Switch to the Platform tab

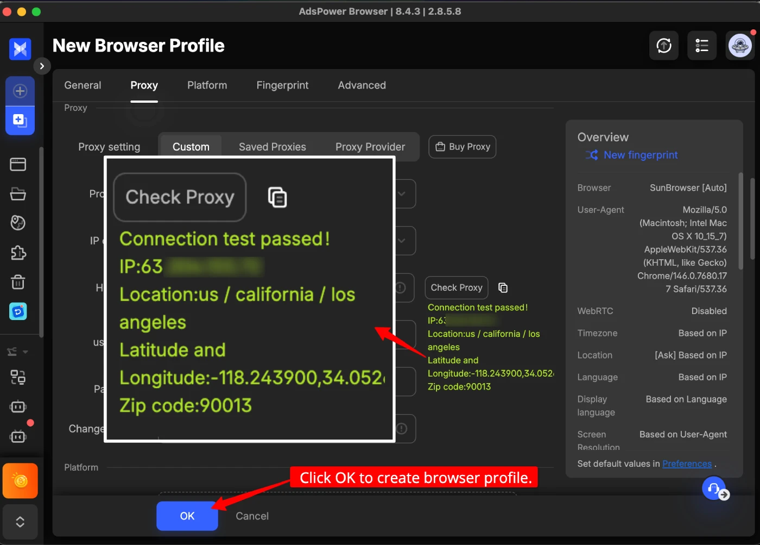pos(207,85)
